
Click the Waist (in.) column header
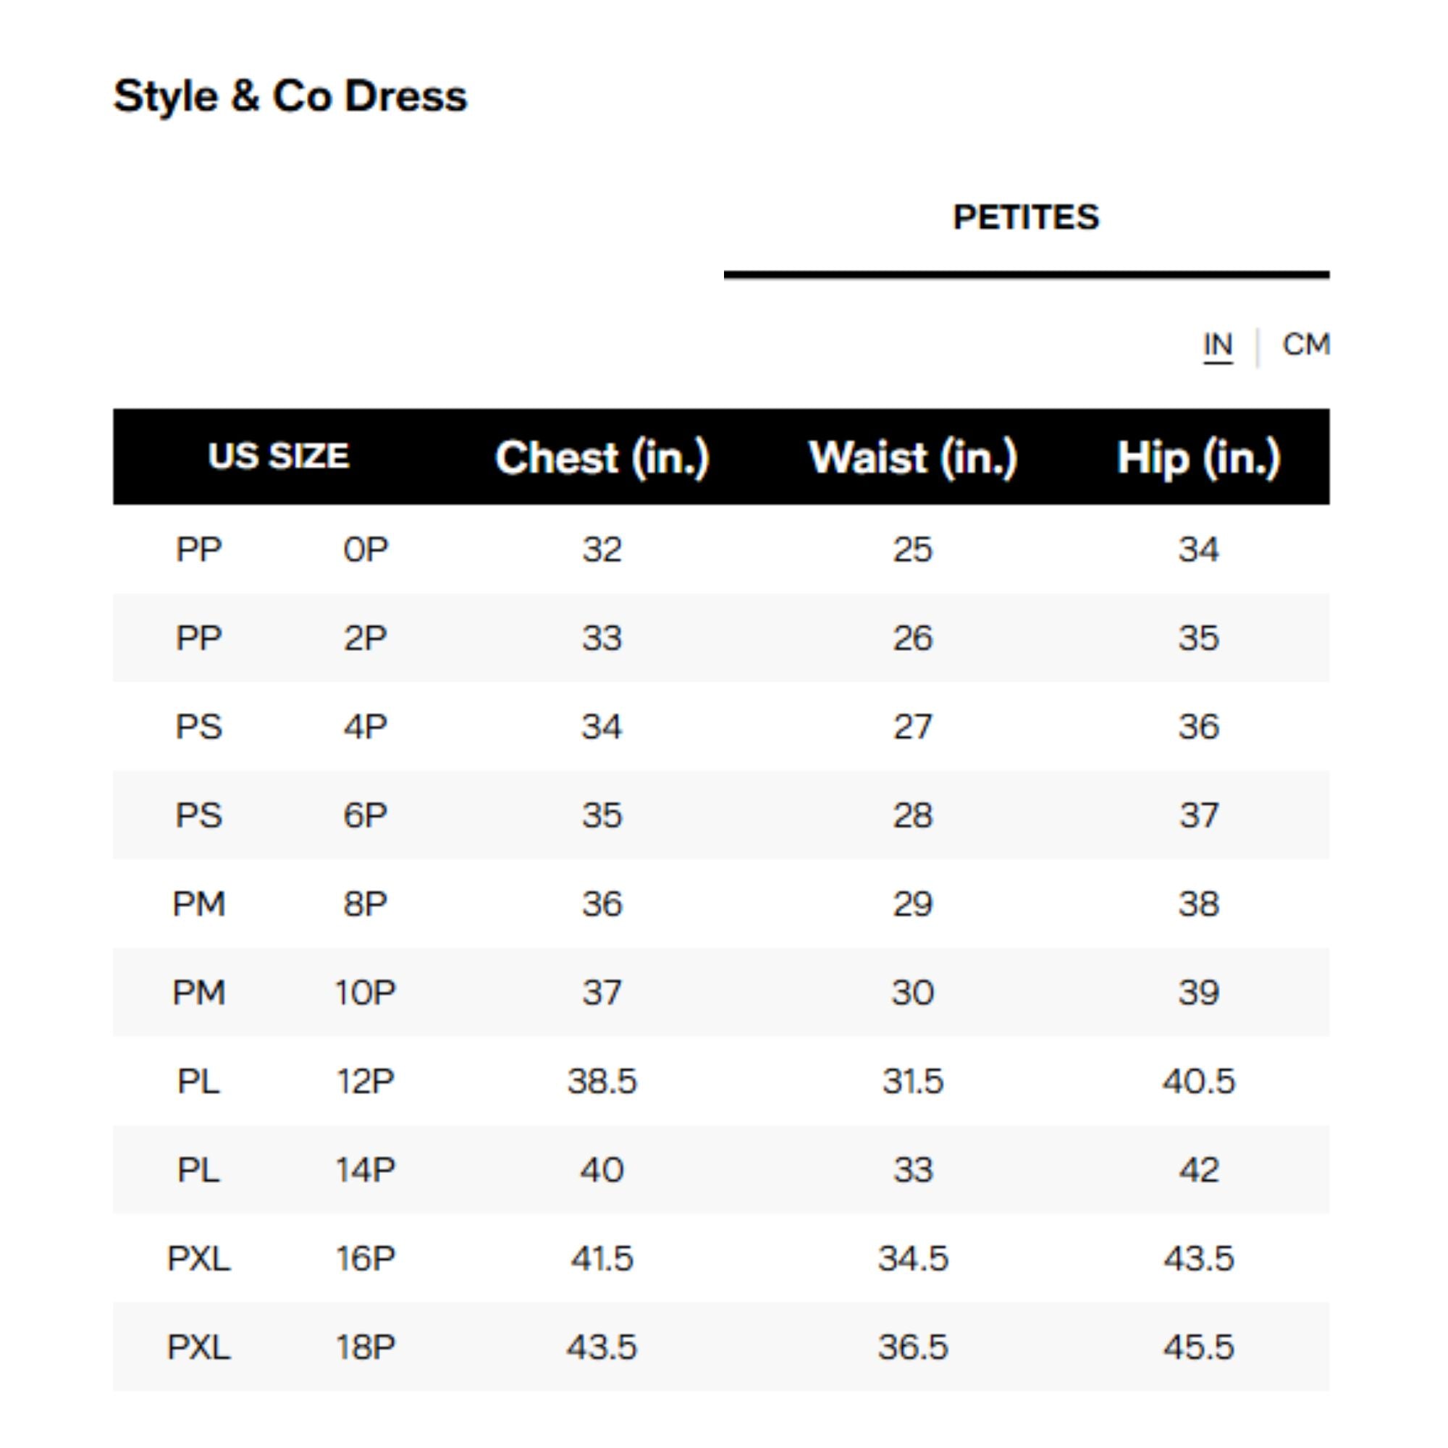coord(912,457)
